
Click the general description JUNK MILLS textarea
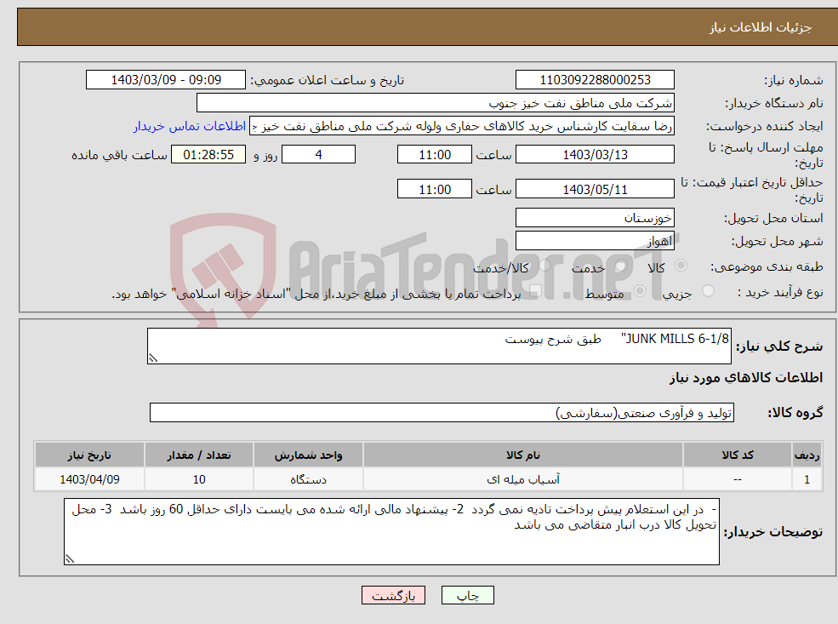(439, 346)
